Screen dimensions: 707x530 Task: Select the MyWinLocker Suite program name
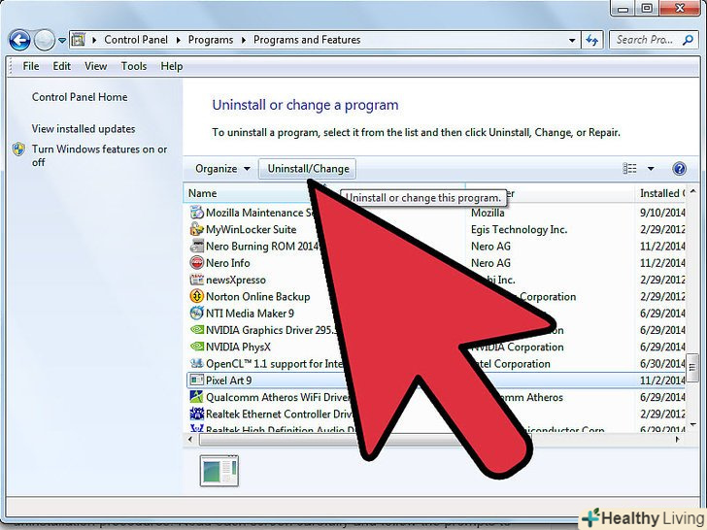252,229
